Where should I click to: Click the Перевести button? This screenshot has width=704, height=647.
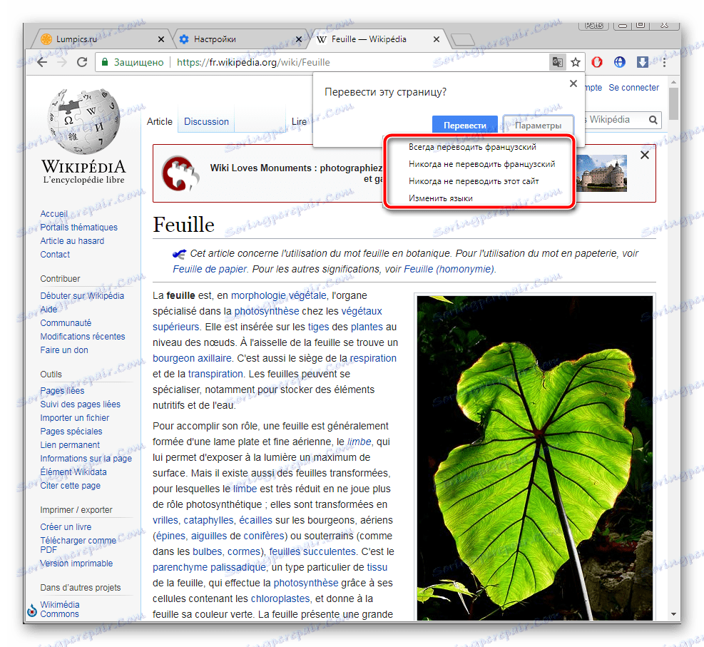464,126
